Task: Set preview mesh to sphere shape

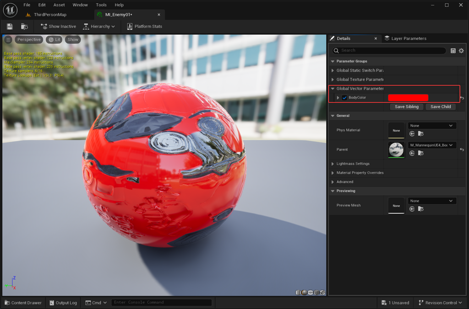Action: click(304, 292)
